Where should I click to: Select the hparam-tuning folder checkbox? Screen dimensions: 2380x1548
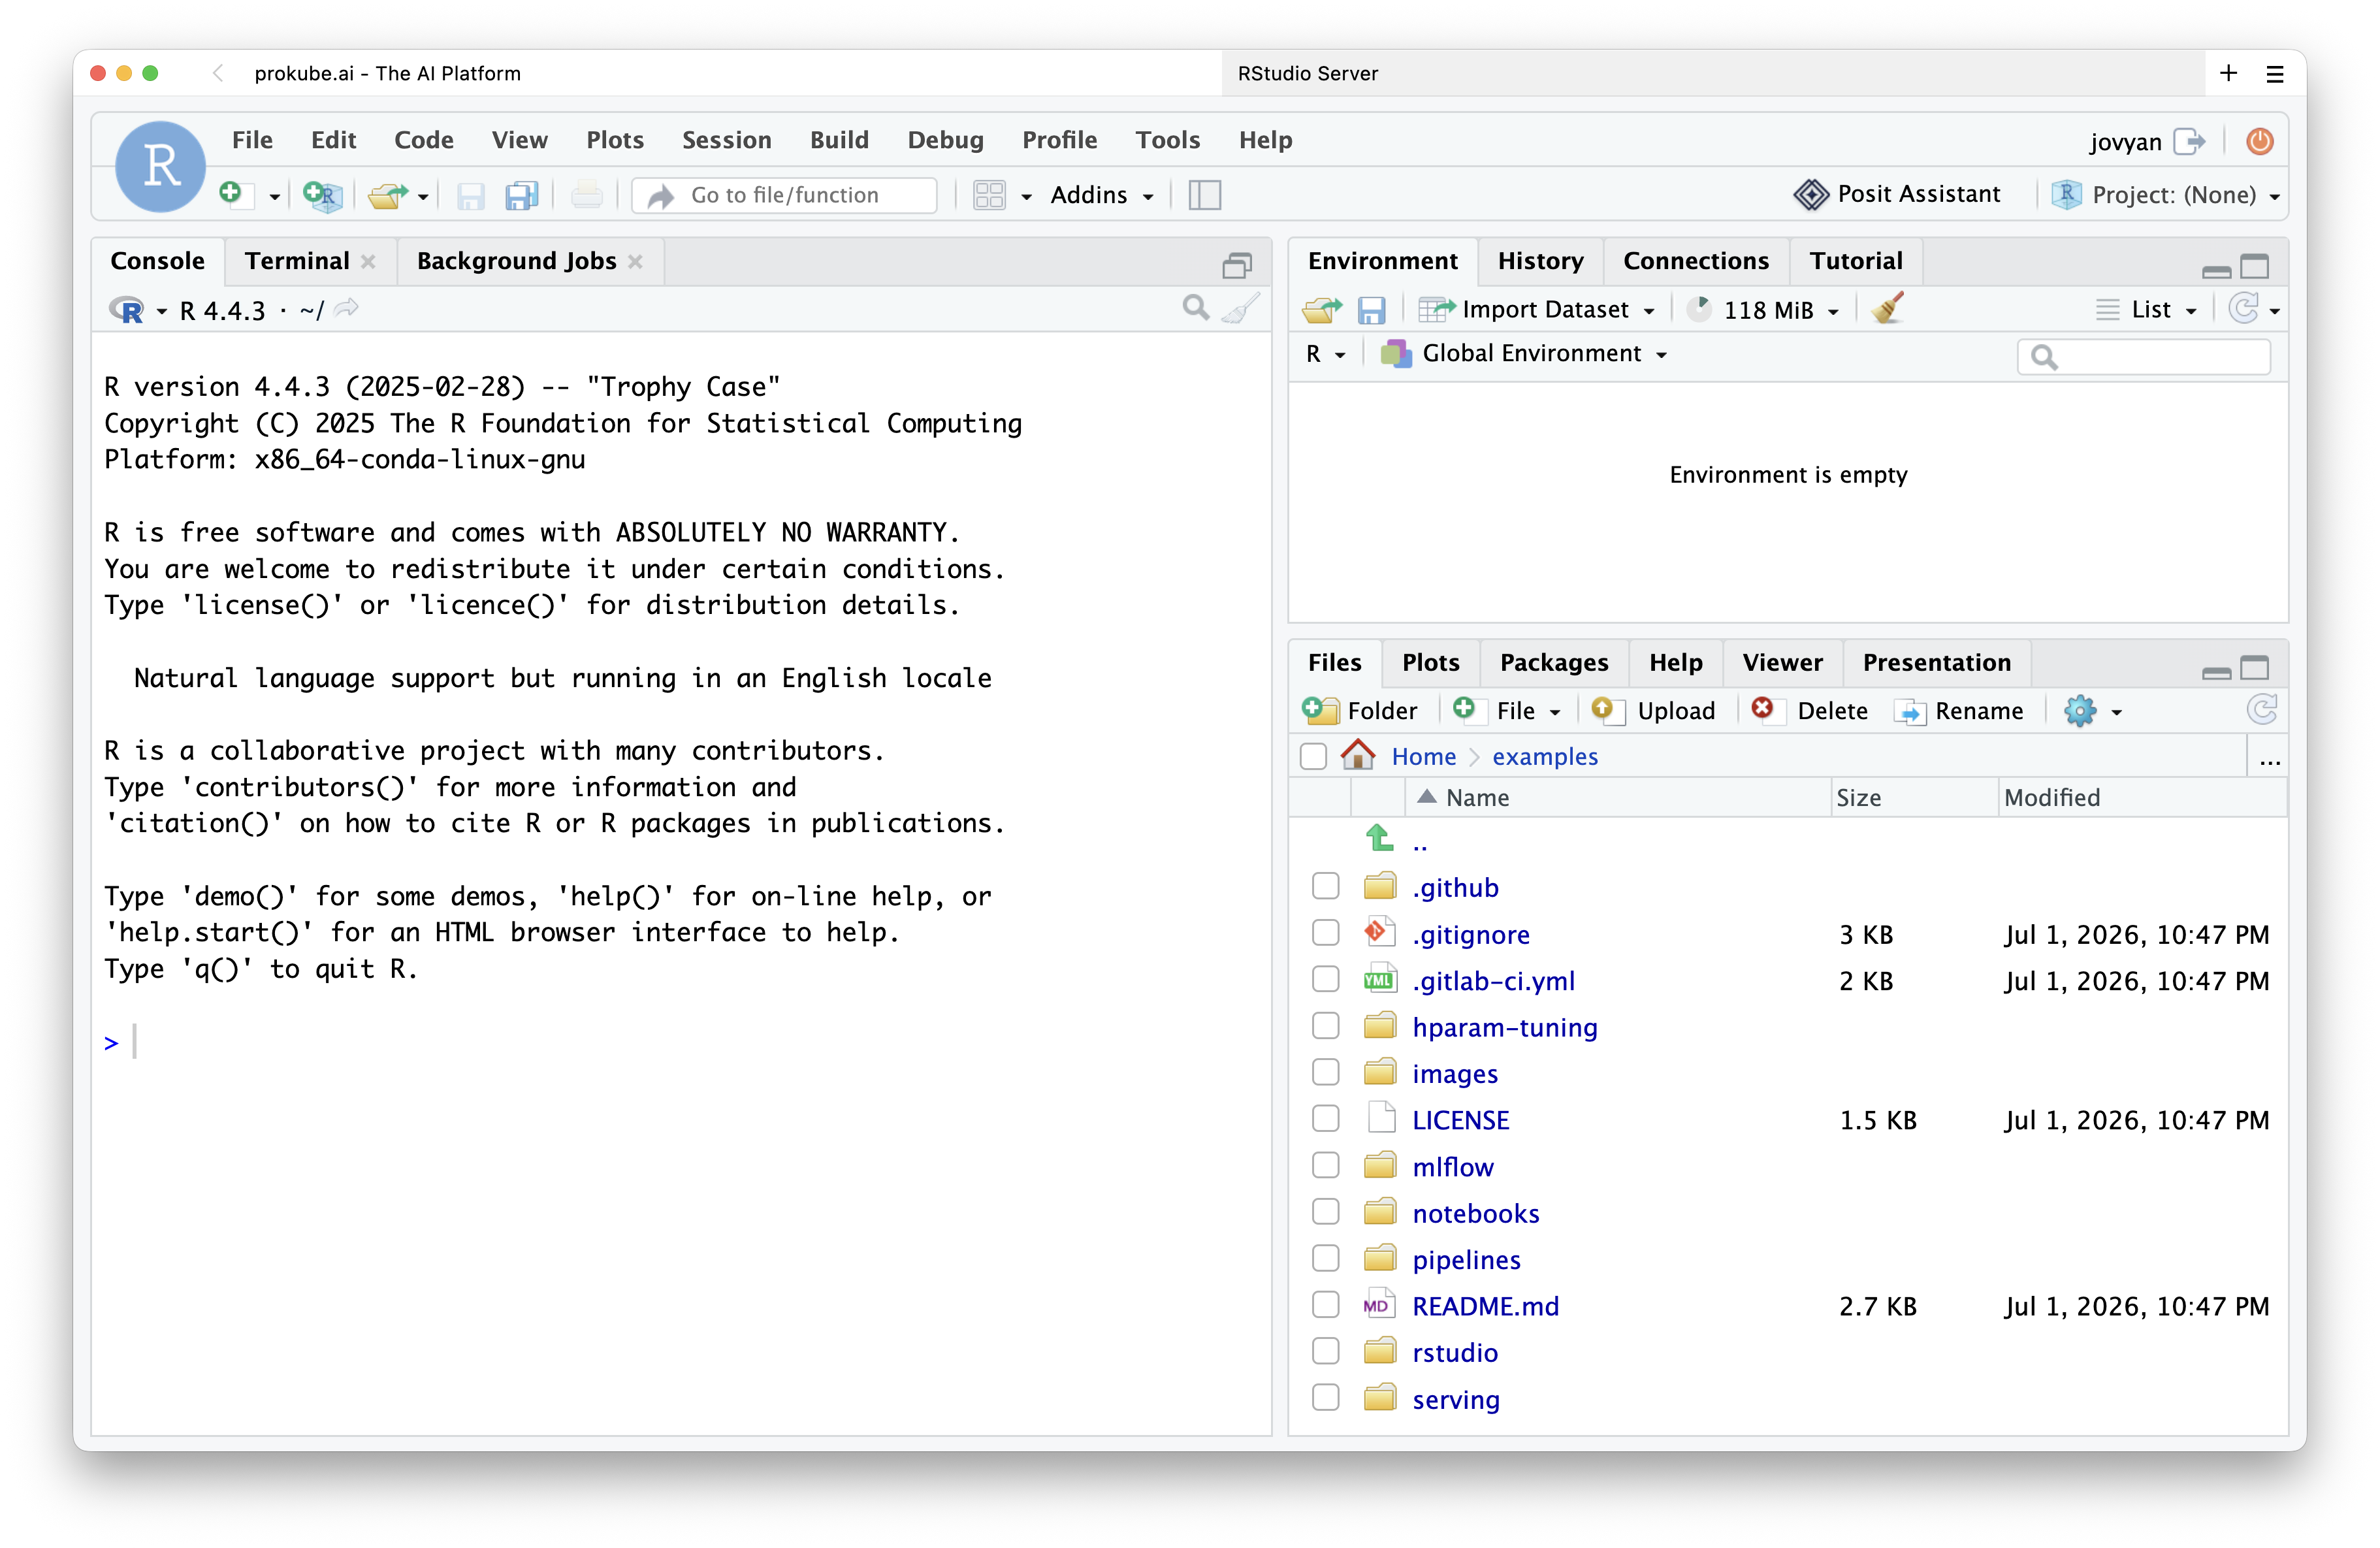coord(1325,1026)
